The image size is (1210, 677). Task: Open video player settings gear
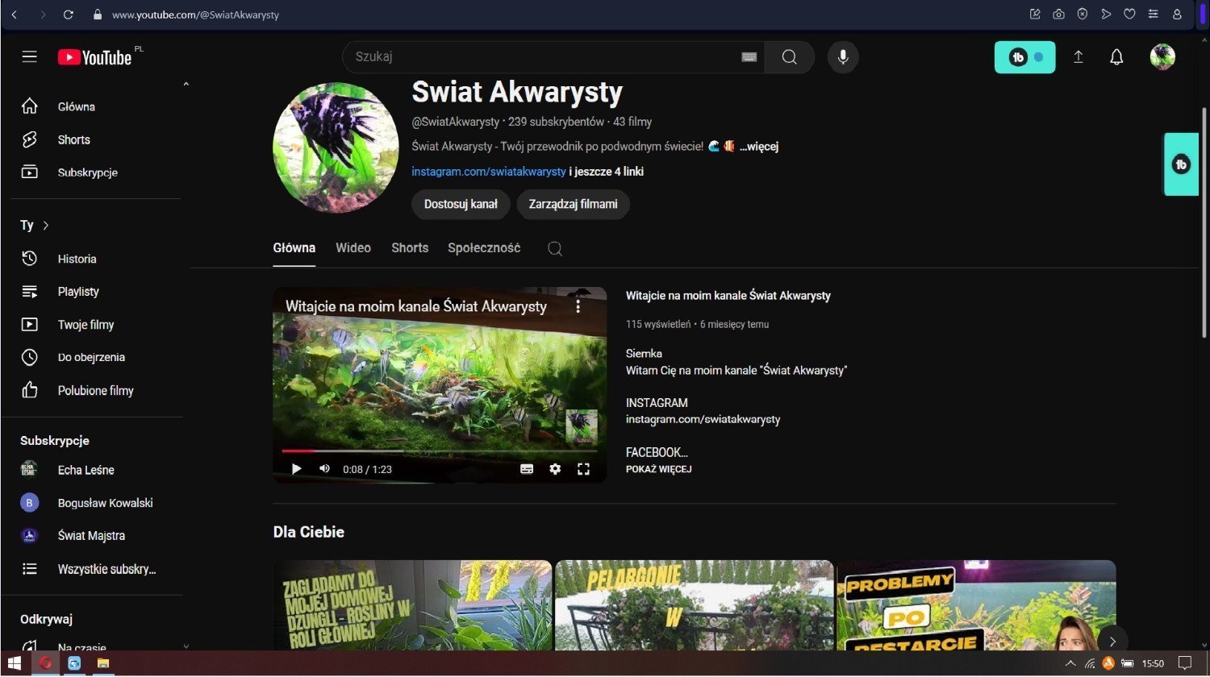(x=555, y=469)
